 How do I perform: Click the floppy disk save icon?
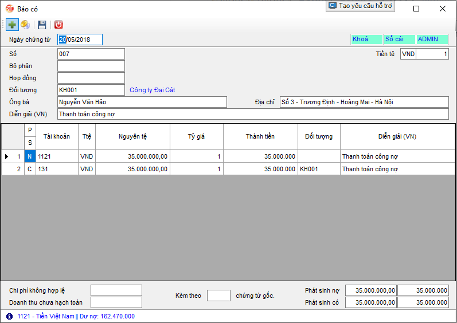[42, 25]
